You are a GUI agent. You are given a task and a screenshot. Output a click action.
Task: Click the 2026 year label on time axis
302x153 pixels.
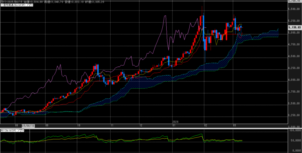176,122
